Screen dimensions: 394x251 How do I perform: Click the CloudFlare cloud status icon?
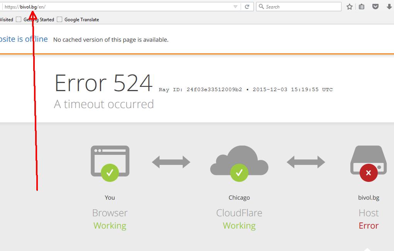[x=239, y=162]
